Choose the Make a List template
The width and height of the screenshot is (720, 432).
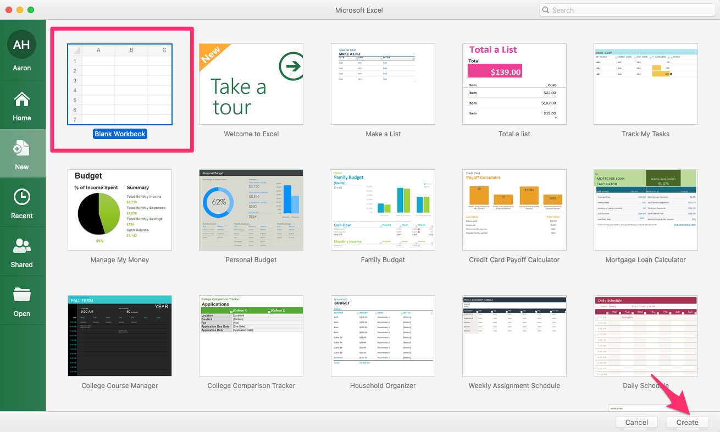pos(383,85)
